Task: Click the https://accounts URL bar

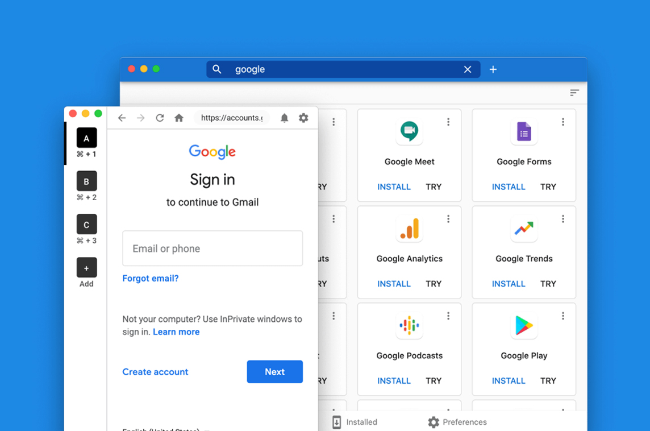Action: (232, 118)
